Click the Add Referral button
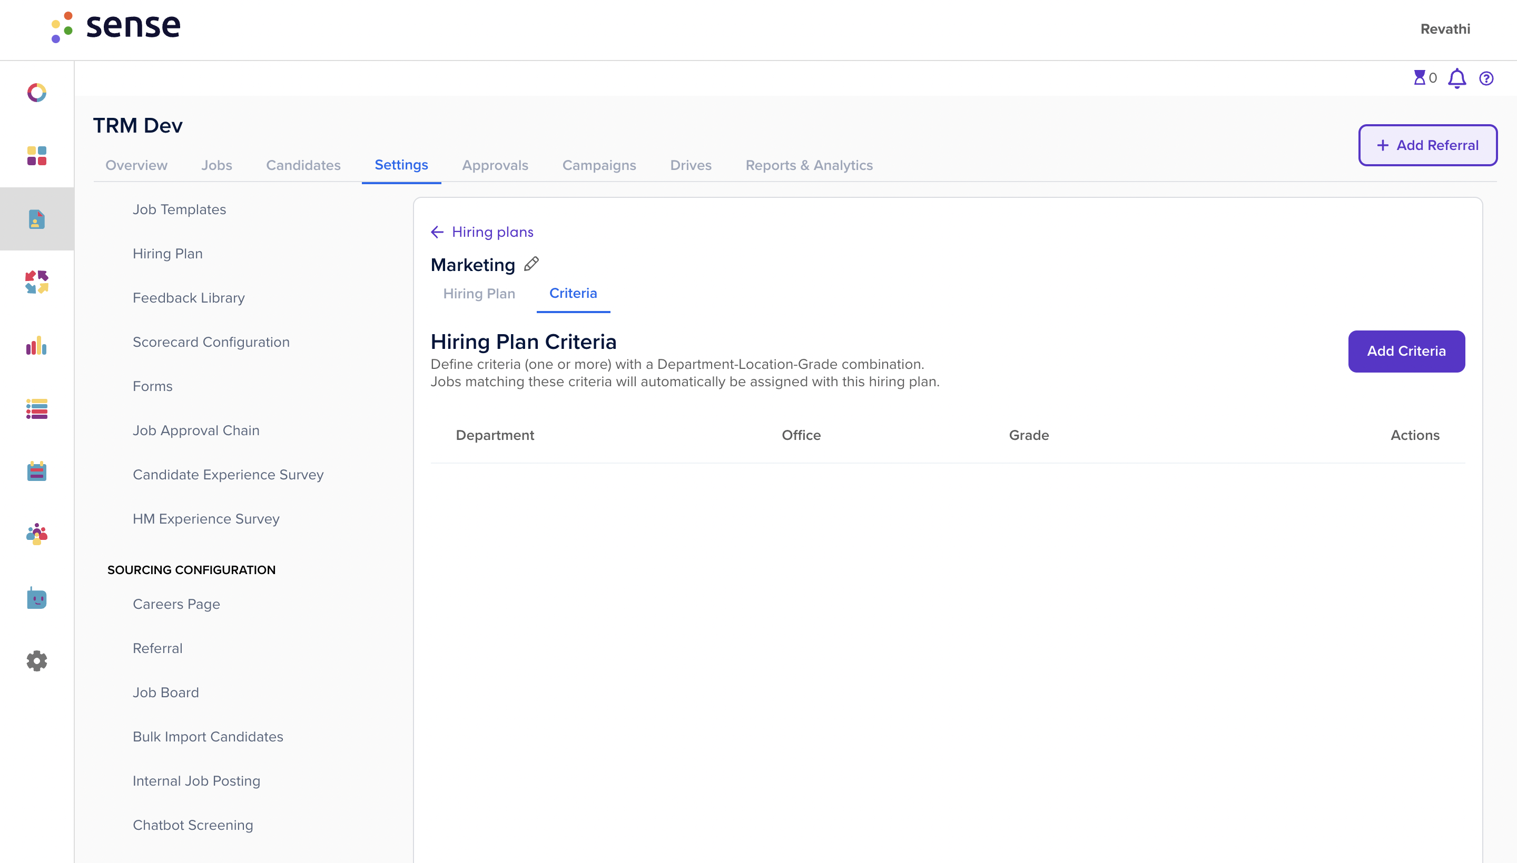Image resolution: width=1517 pixels, height=863 pixels. click(x=1427, y=145)
